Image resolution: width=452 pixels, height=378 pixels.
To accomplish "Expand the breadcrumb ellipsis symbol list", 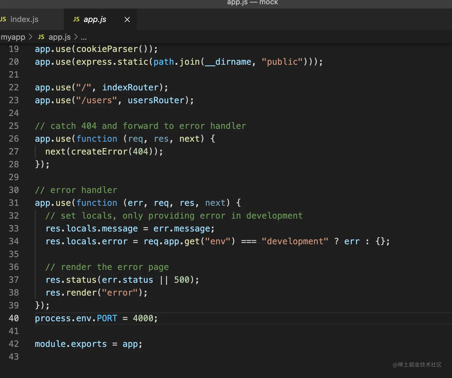I will pos(84,37).
